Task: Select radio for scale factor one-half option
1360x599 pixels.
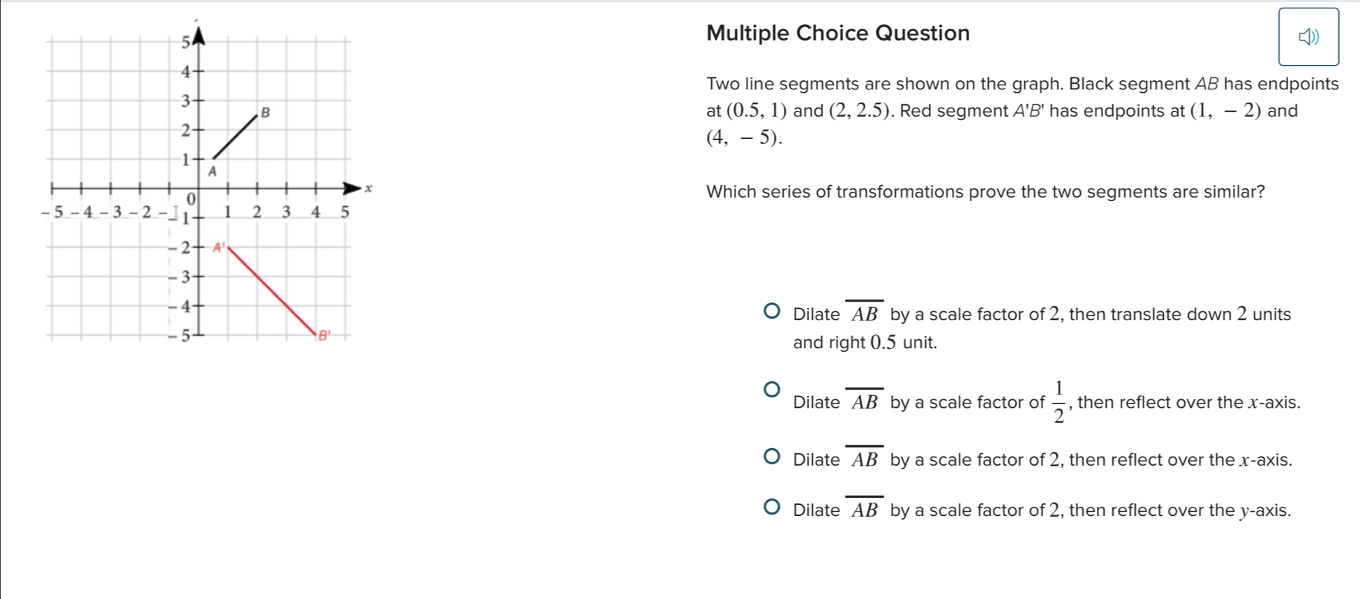Action: tap(771, 389)
